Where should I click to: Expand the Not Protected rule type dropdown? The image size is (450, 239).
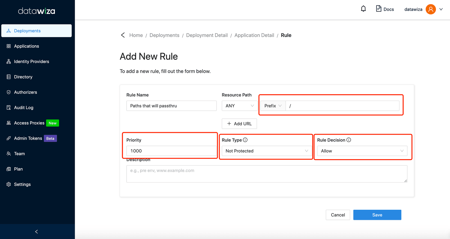click(x=267, y=151)
